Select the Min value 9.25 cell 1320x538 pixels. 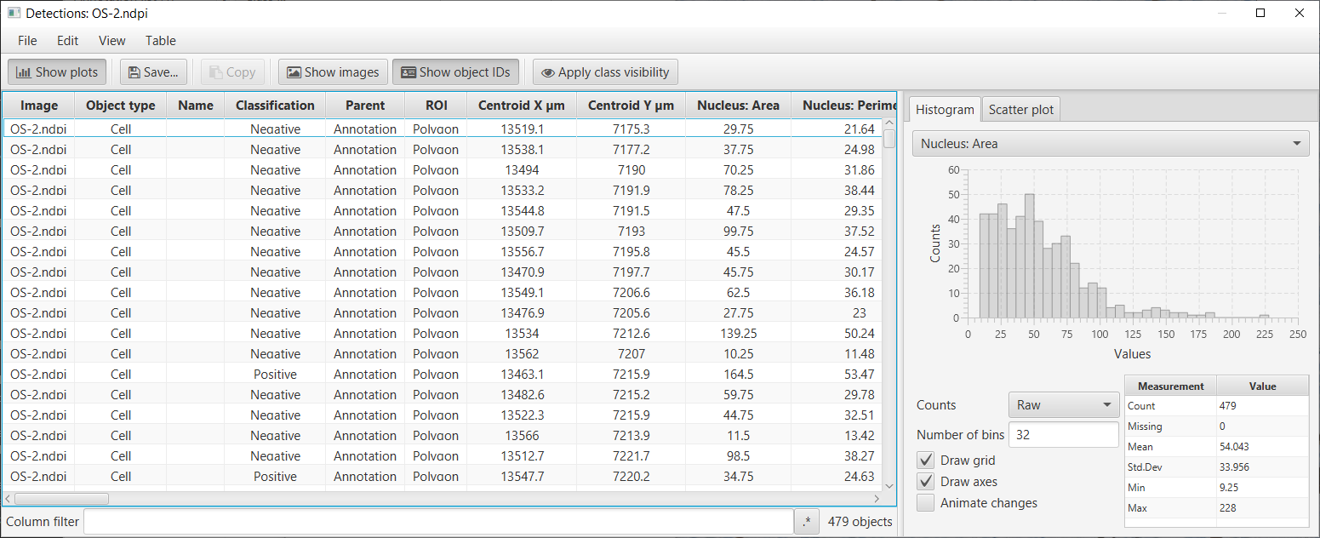tap(1262, 488)
